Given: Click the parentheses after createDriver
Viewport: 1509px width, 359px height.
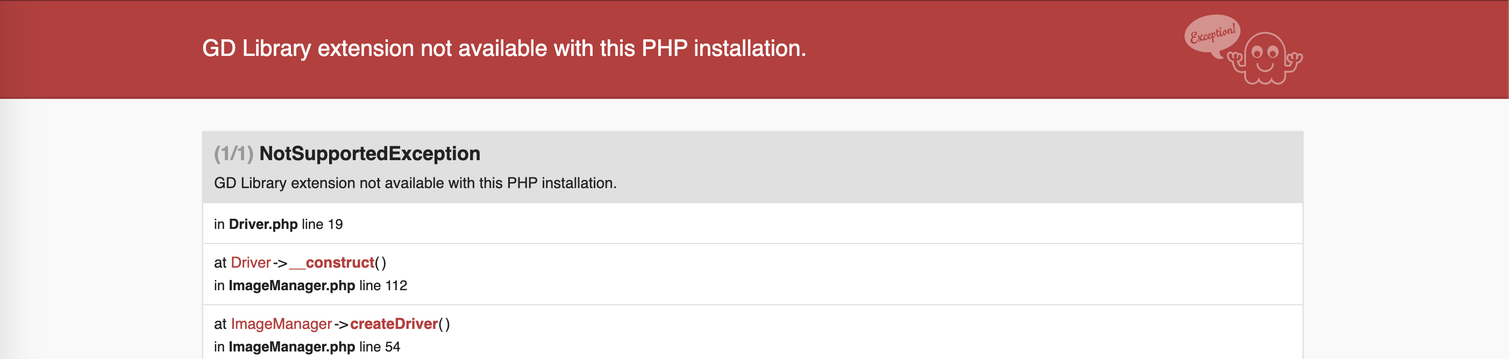Looking at the screenshot, I should [x=444, y=324].
